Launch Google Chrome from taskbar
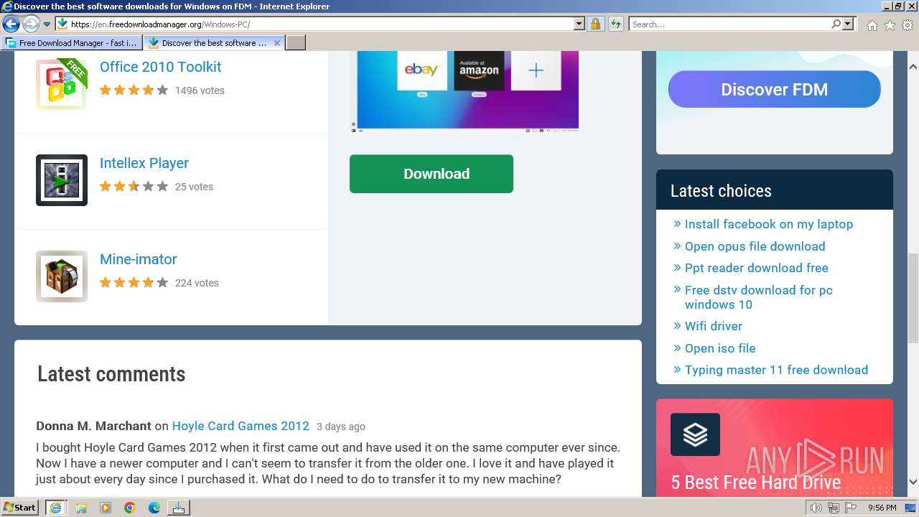 [130, 508]
